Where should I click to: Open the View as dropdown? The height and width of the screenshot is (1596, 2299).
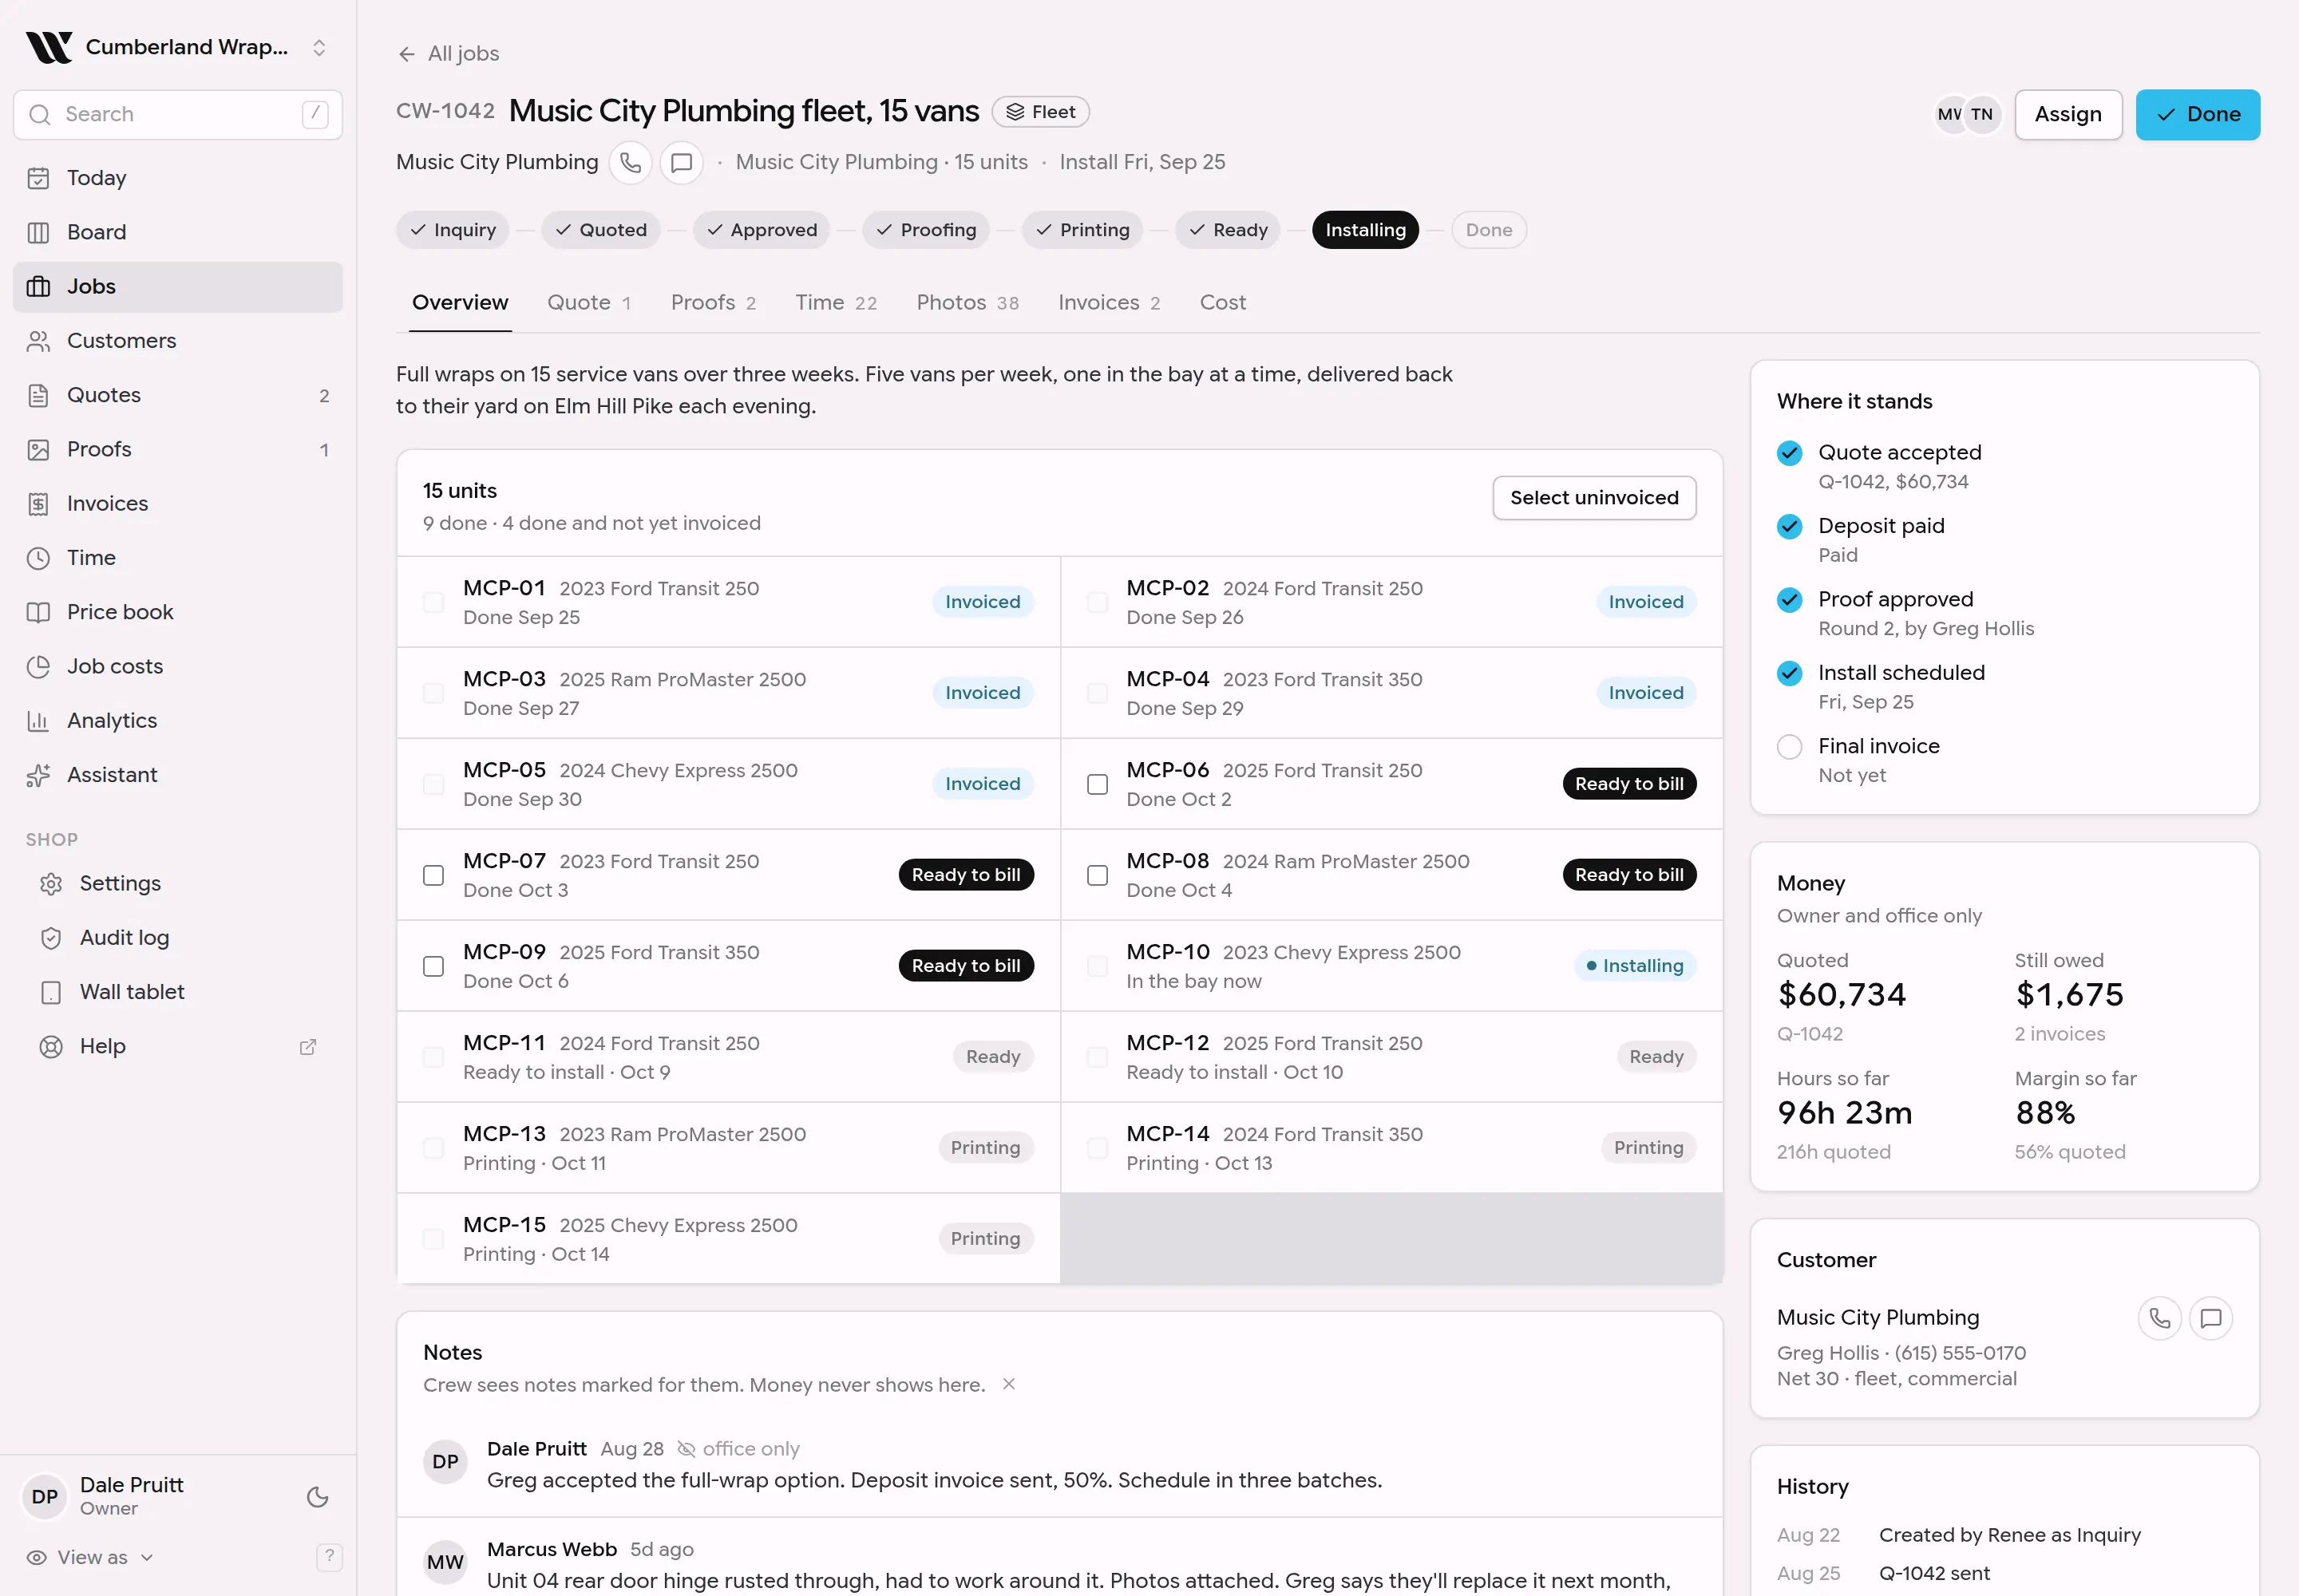coord(90,1557)
